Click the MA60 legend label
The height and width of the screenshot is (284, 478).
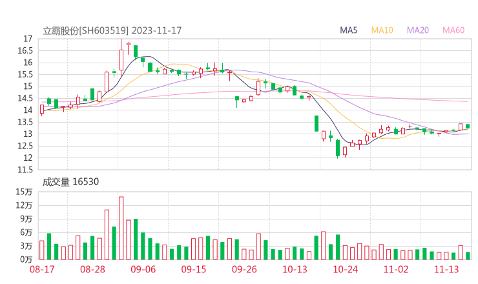coord(453,30)
